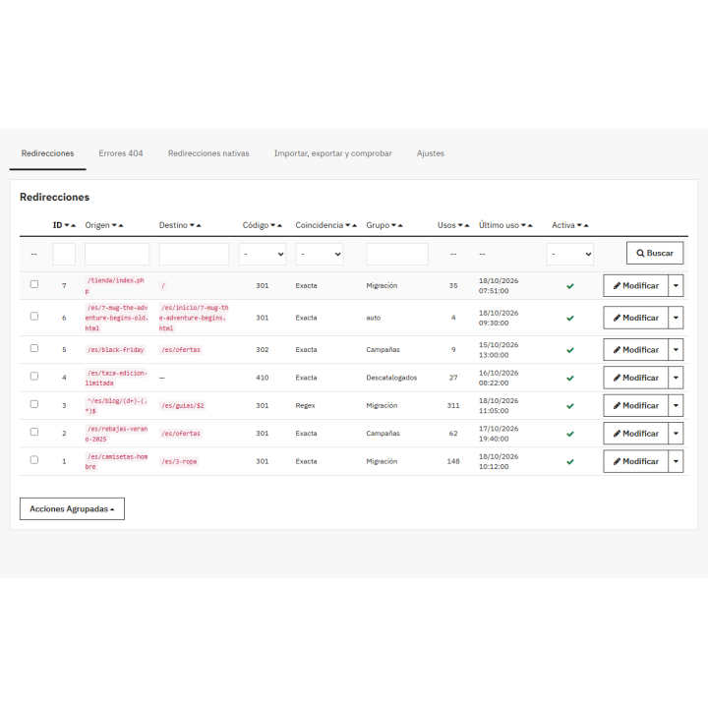Viewport: 708px width, 708px height.
Task: Select checkbox for redirect ID 7
Action: pyautogui.click(x=34, y=284)
